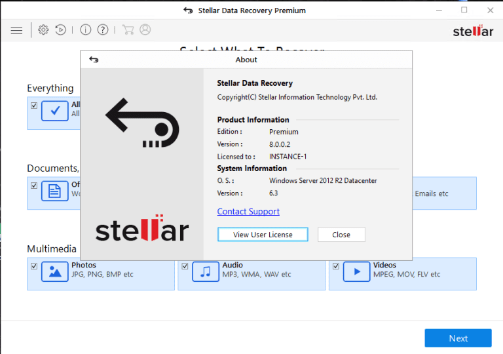Click 'MP3, WMA, WAV etc' description
Viewport: 503px width, 354px height.
click(257, 274)
